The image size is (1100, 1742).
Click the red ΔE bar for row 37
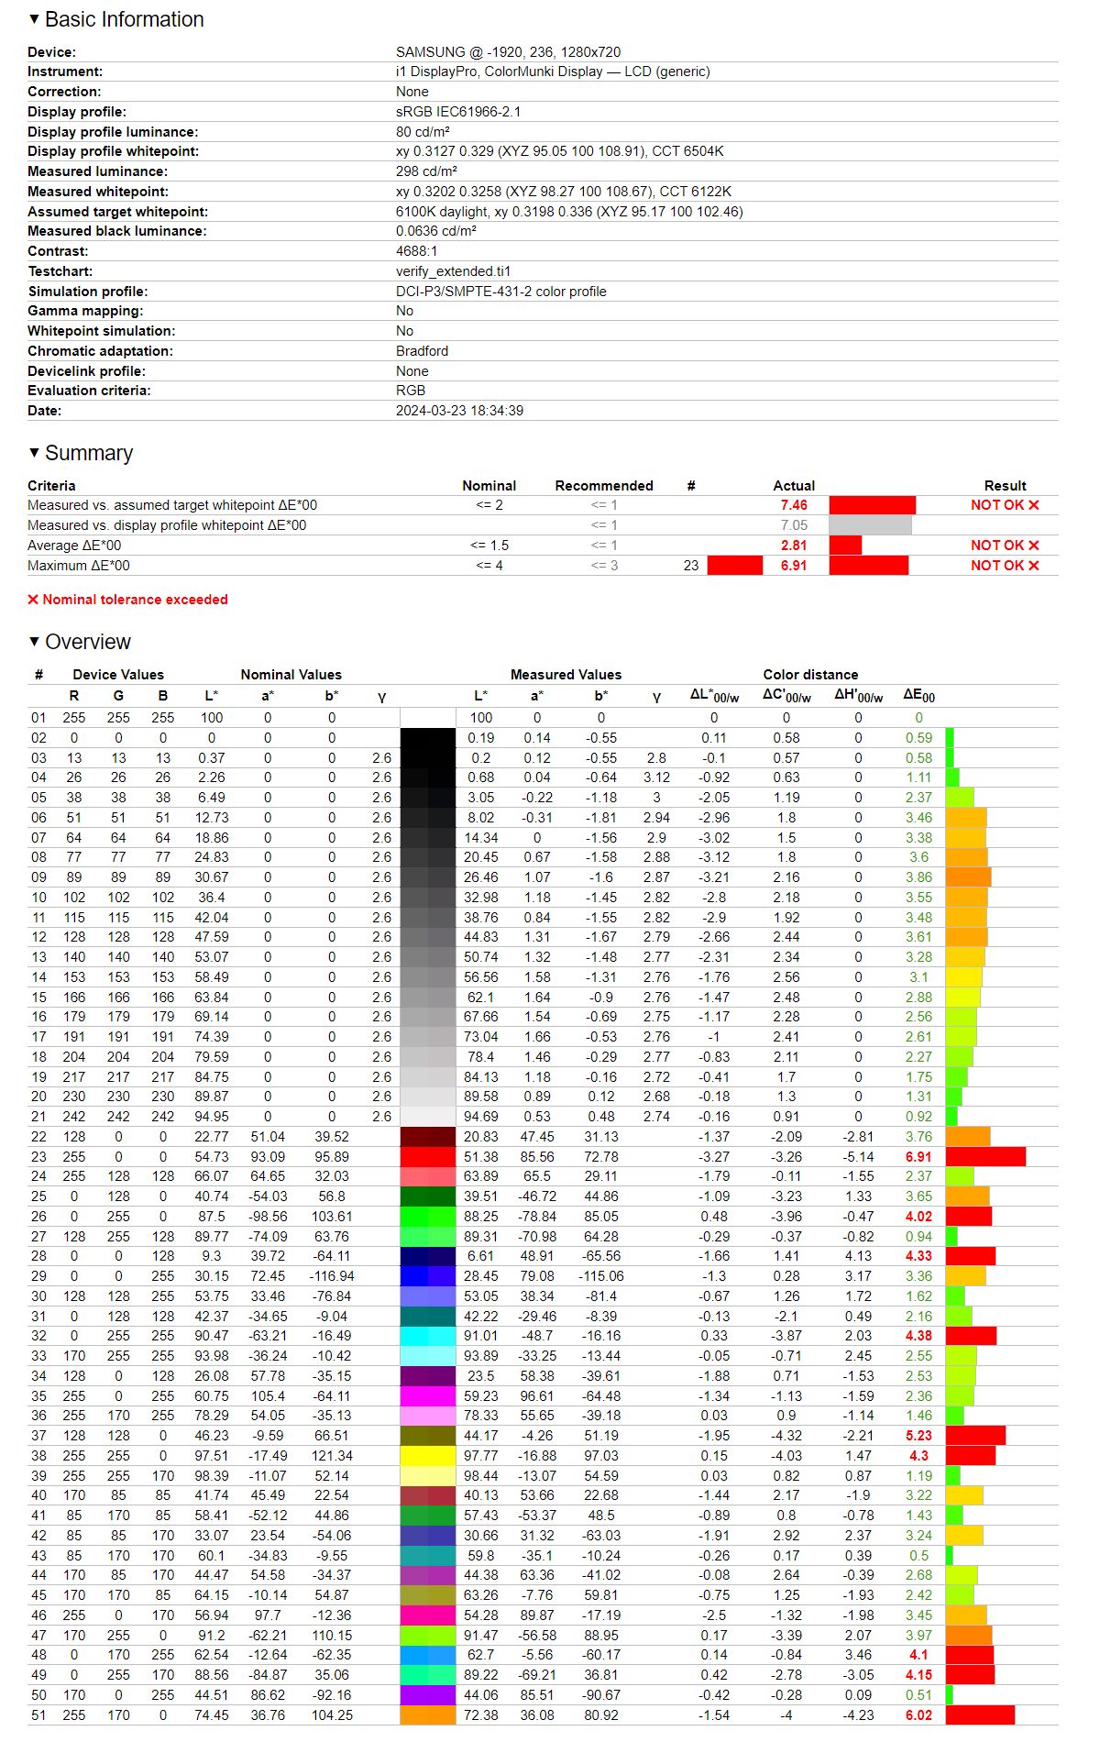pyautogui.click(x=975, y=1436)
